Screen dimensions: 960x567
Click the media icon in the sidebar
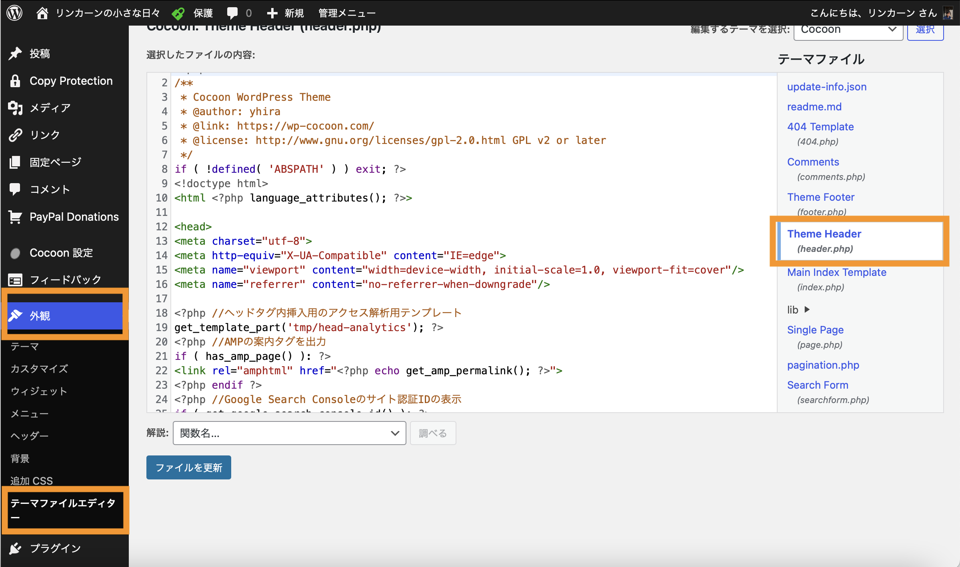click(15, 108)
